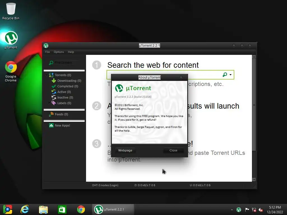Open File Explorer from the taskbar
The image size is (287, 215).
click(x=43, y=209)
